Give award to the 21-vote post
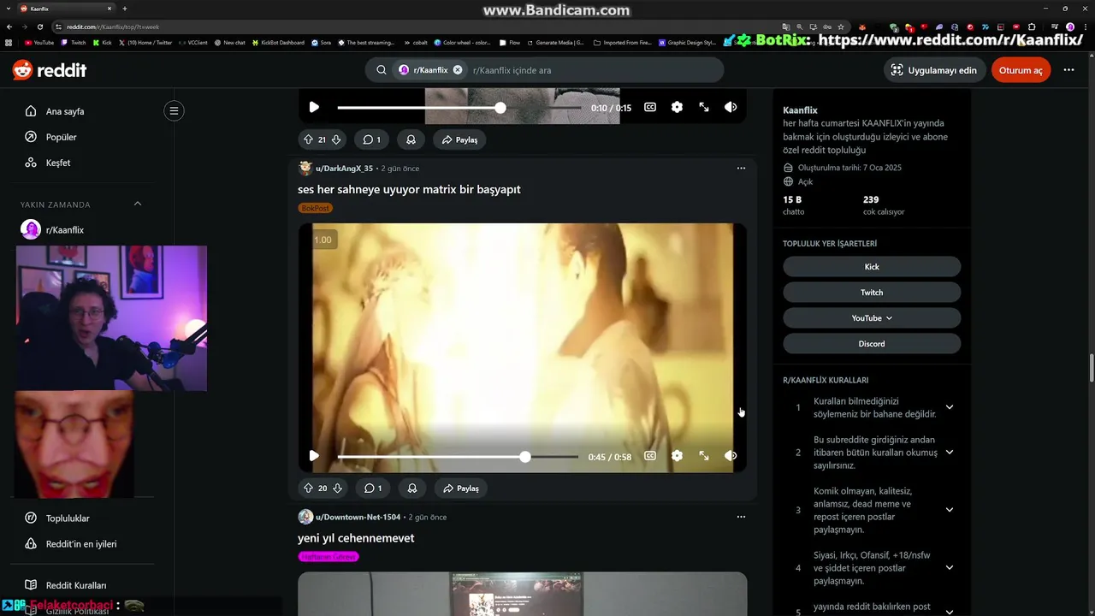 411,139
